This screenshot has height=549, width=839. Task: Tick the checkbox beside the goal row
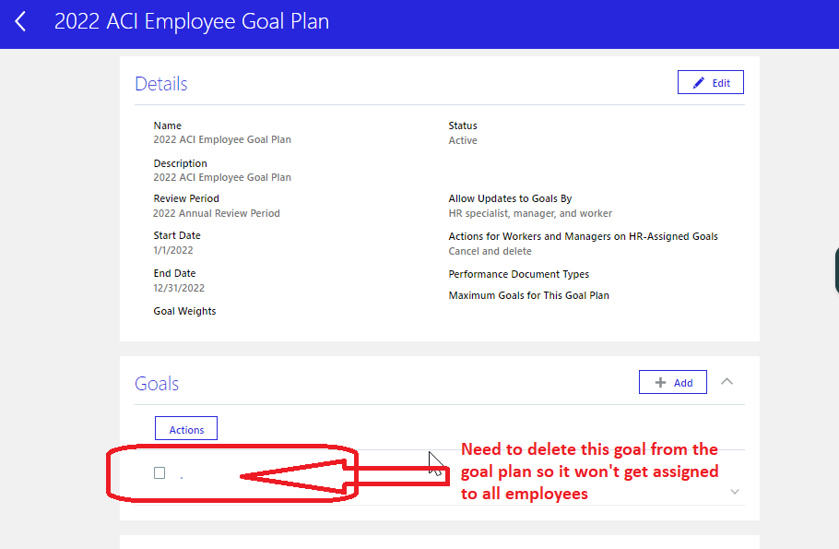(160, 473)
